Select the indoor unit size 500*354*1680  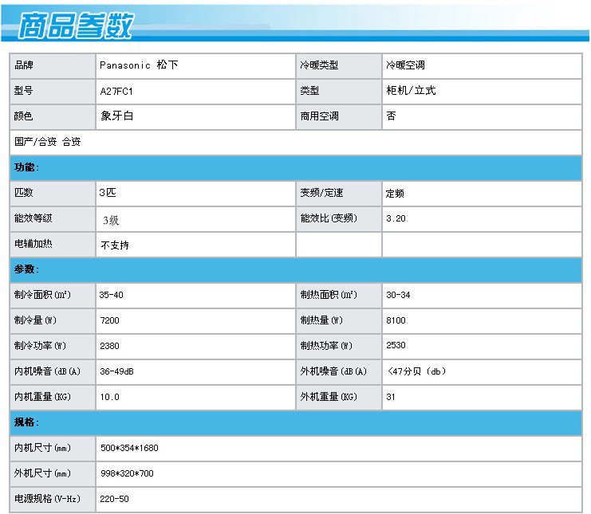[129, 448]
